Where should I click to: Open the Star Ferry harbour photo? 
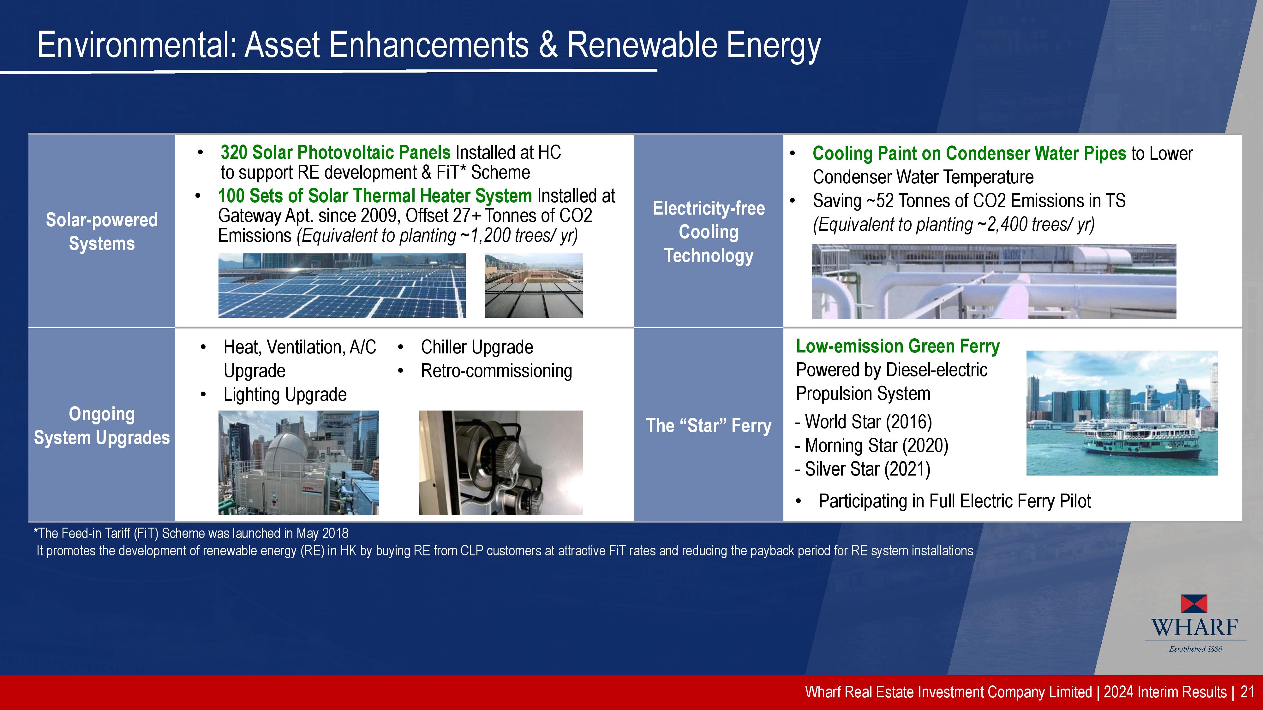[x=1122, y=412]
